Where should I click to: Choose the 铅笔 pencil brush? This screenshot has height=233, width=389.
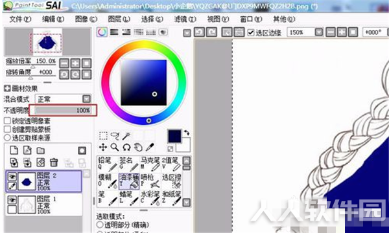pos(108,164)
